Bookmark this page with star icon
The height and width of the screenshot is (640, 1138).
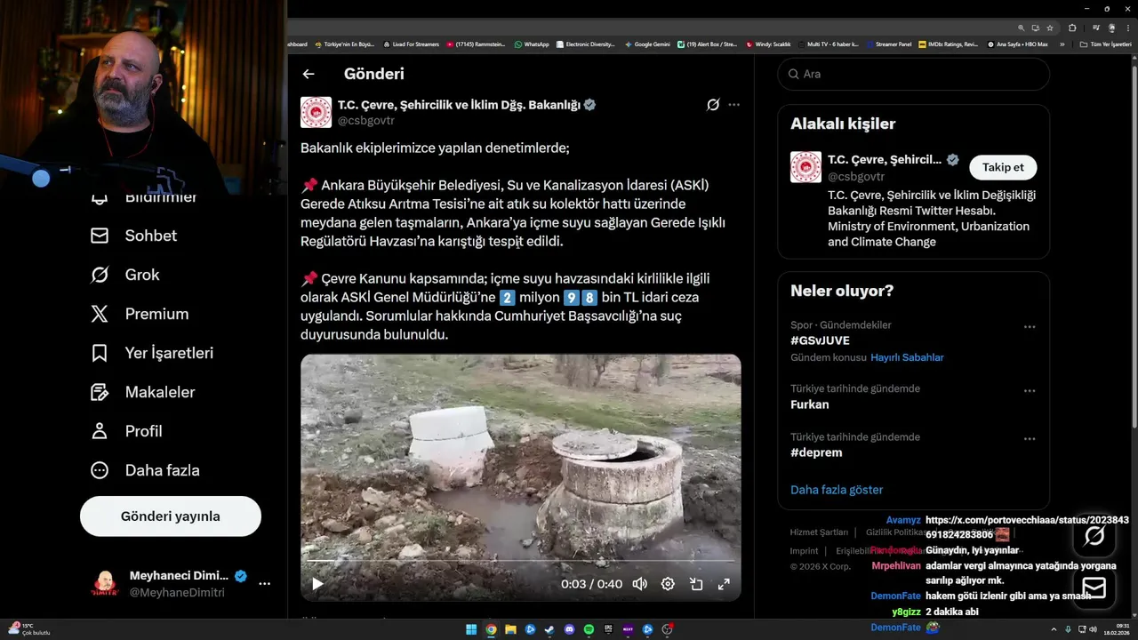pos(1049,28)
